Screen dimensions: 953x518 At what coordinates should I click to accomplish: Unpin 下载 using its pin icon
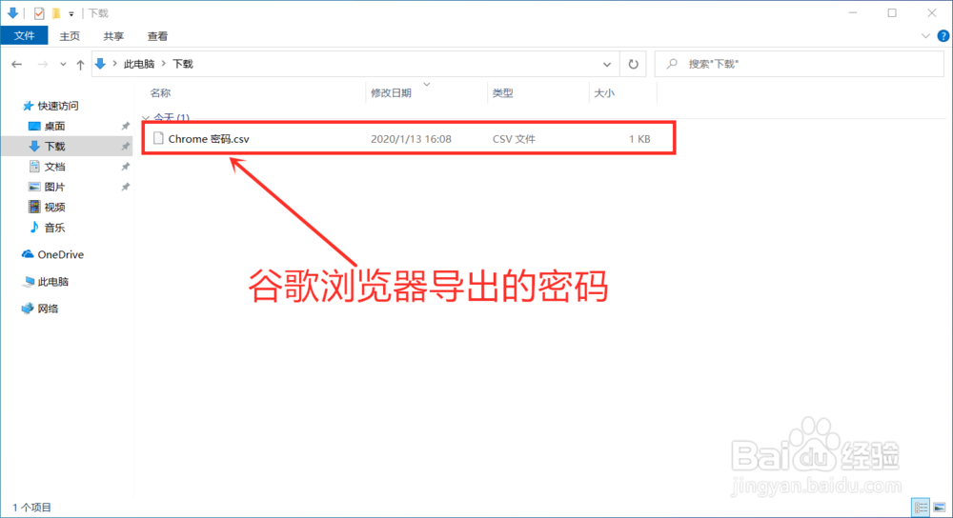[125, 147]
